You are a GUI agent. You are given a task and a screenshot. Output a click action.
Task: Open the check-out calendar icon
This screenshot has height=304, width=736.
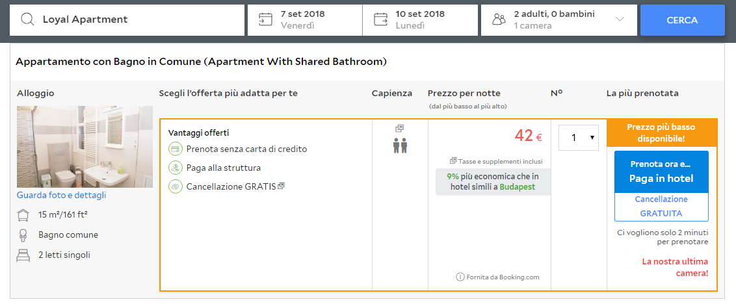380,19
